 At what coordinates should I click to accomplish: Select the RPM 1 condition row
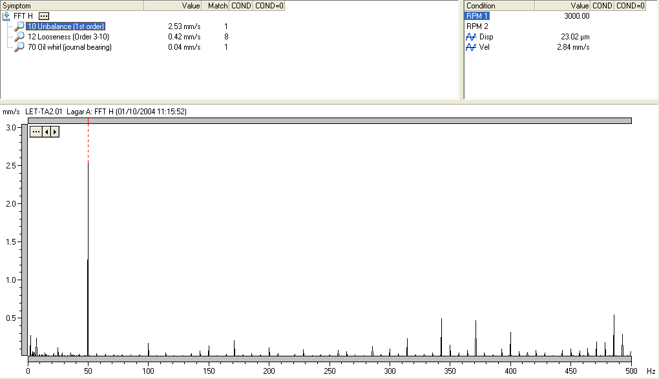point(477,16)
